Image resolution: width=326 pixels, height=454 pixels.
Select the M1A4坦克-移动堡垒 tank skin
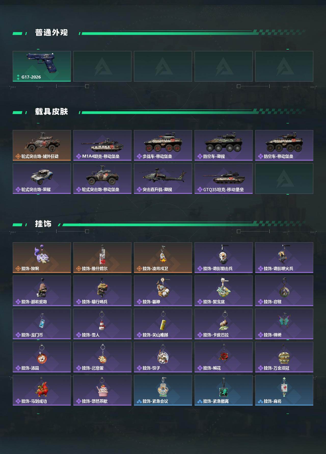102,145
